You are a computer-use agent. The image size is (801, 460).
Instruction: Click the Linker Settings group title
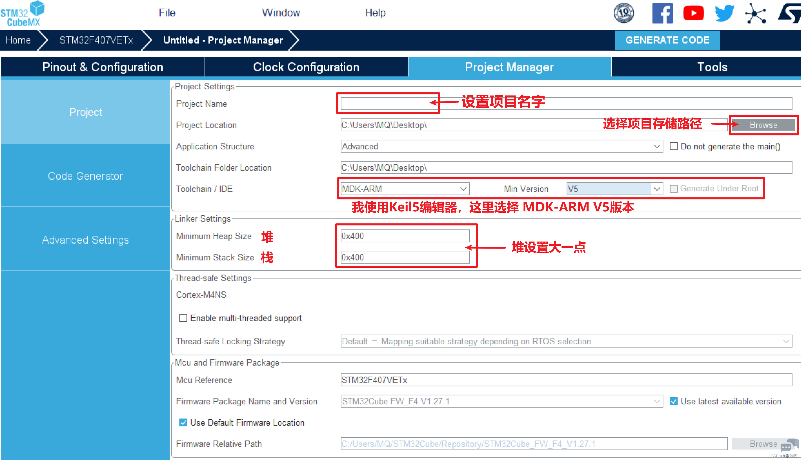[x=203, y=219]
